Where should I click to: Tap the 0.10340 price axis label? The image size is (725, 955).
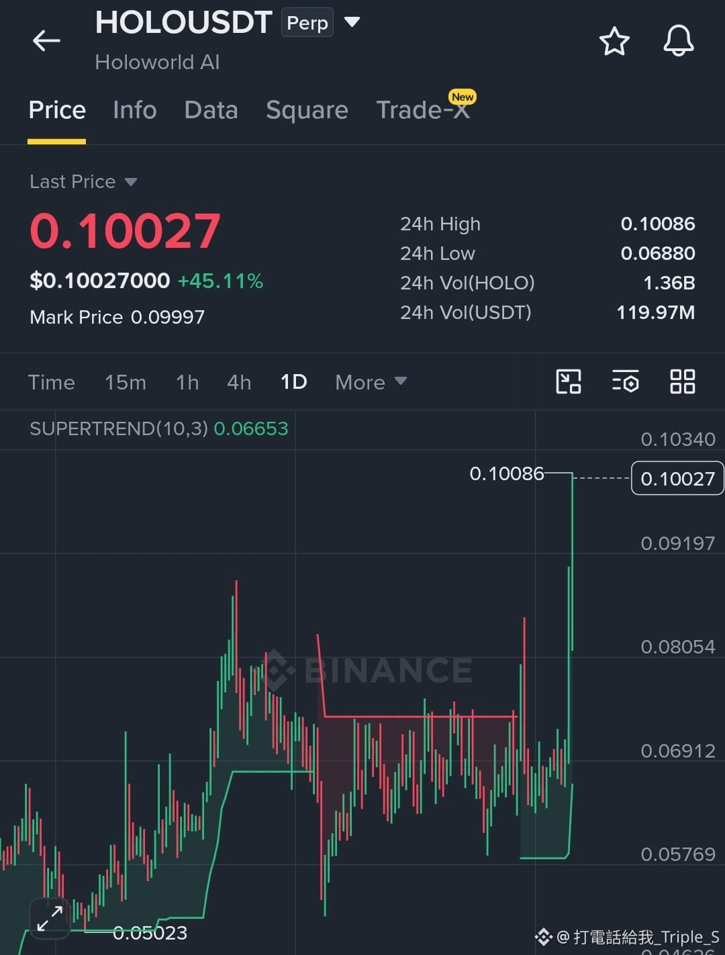[678, 439]
